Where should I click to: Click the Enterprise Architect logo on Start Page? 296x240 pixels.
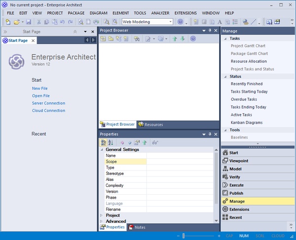pos(16,62)
